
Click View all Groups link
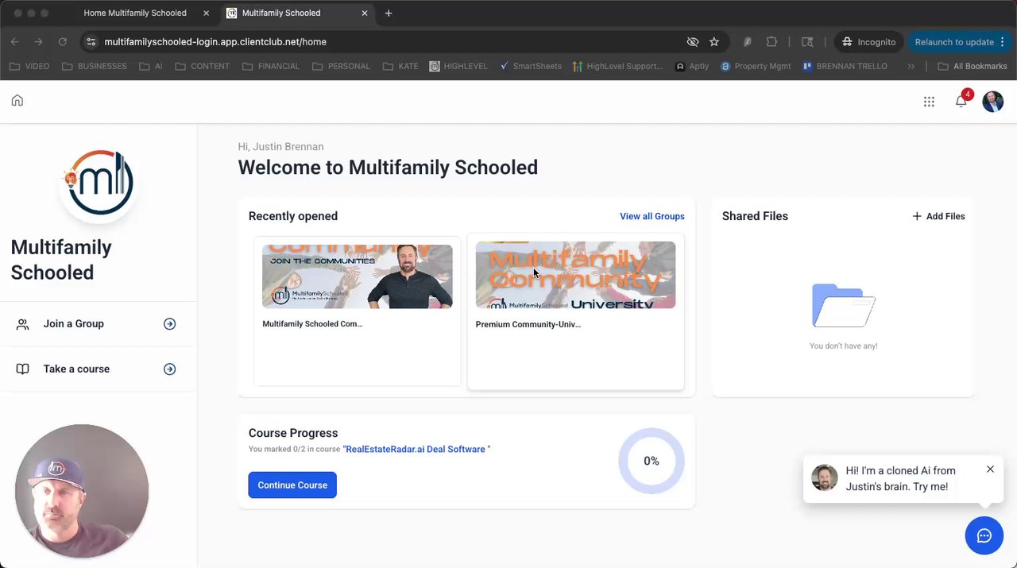[652, 216]
